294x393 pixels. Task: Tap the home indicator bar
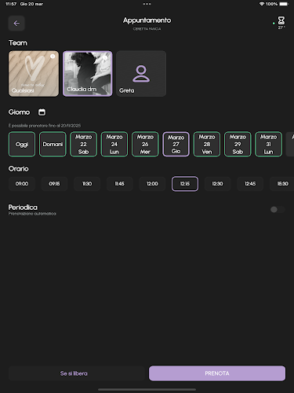coord(147,390)
